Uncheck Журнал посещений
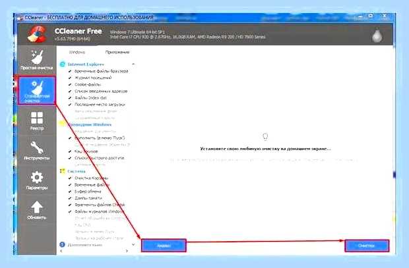 (x=70, y=78)
